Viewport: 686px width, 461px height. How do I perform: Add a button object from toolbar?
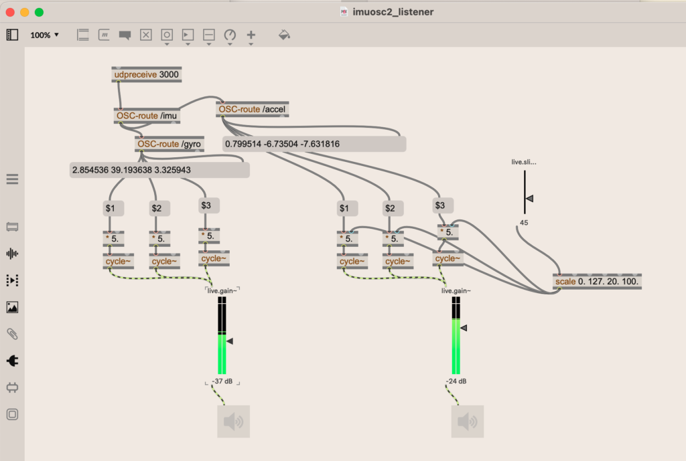[167, 35]
